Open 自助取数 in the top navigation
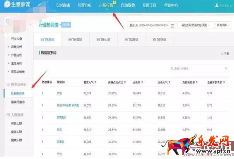The image size is (234, 159). pyautogui.click(x=128, y=5)
